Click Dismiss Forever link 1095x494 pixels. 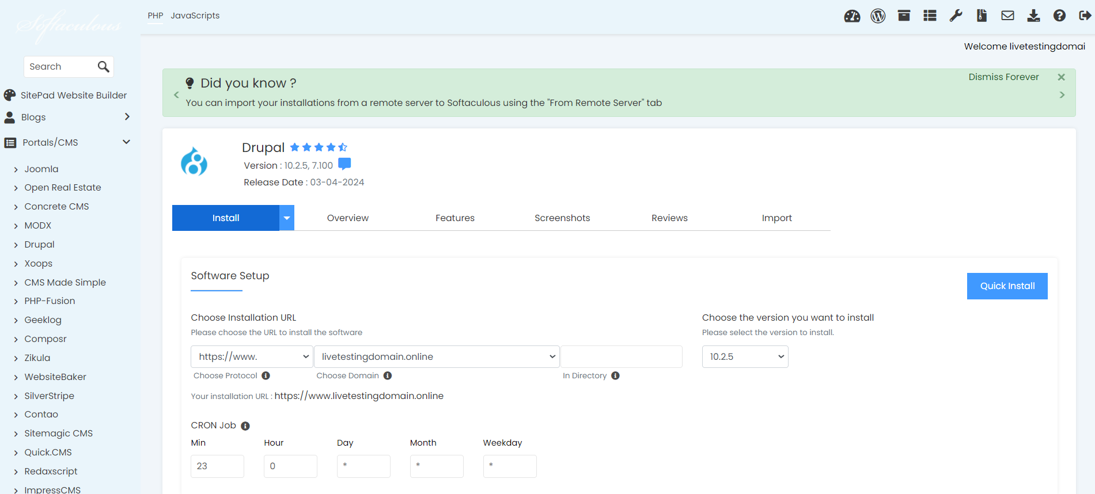point(1003,77)
